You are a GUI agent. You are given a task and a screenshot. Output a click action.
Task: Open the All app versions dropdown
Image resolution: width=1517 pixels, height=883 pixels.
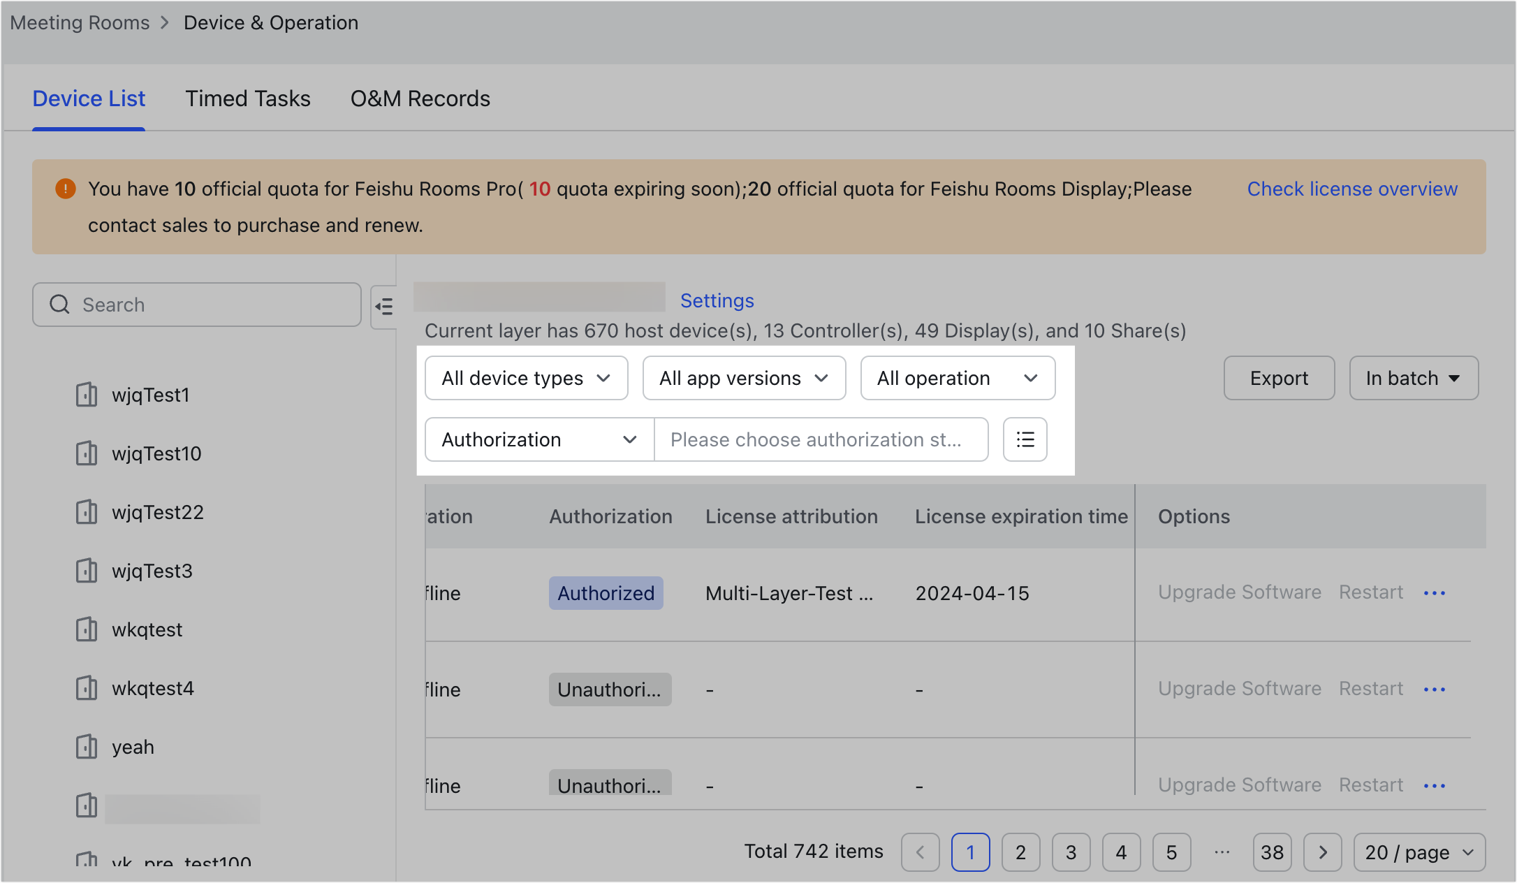743,378
